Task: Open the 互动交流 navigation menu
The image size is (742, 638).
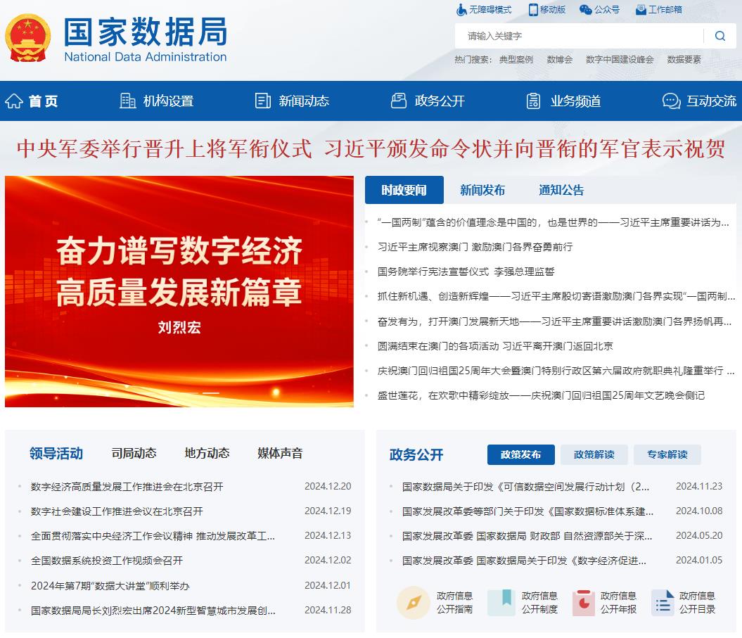Action: [699, 101]
